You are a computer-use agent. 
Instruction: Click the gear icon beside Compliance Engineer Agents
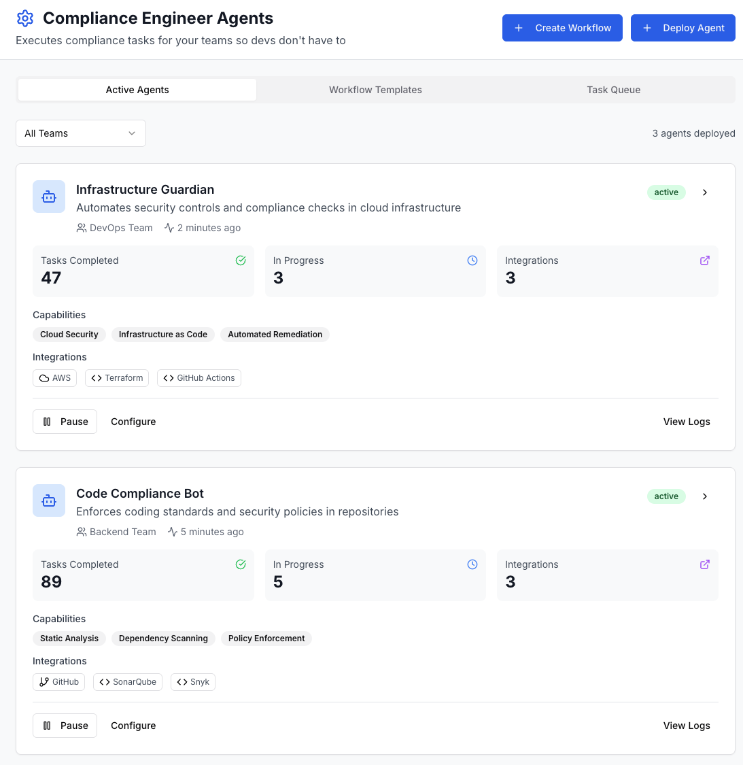25,18
